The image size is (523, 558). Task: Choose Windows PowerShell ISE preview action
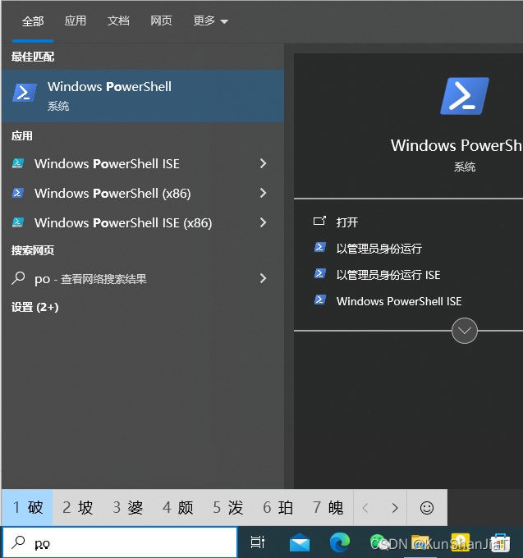point(399,301)
